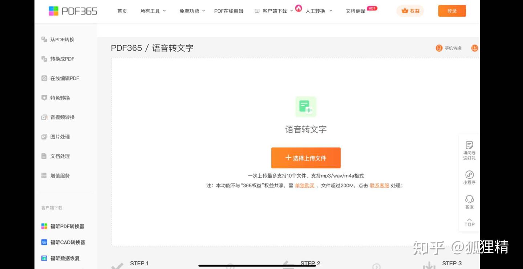Click the 福昕CAD转换器 app icon

[x=44, y=242]
